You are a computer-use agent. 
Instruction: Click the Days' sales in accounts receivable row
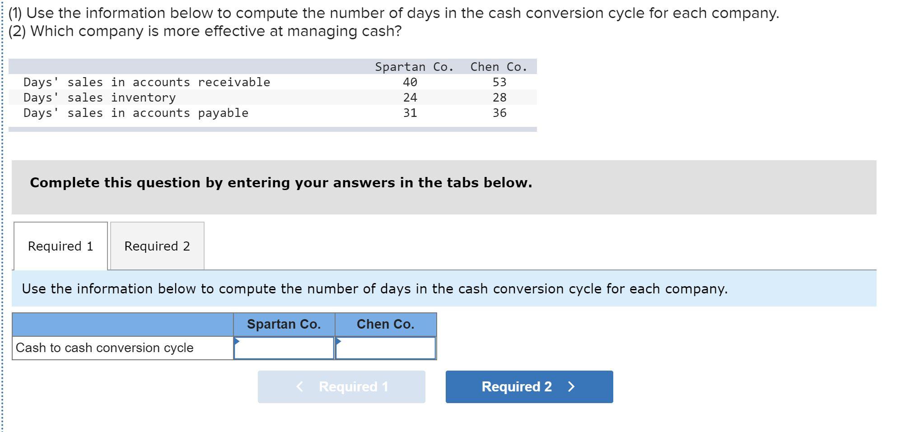pos(147,82)
